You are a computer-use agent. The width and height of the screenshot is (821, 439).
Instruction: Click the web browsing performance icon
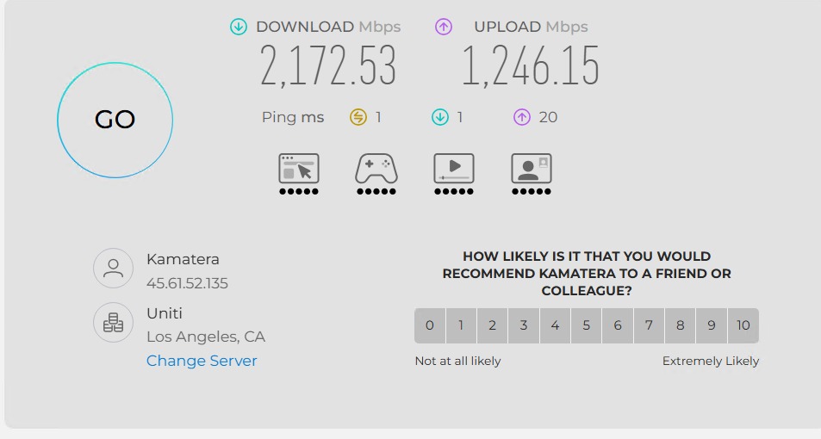point(298,169)
